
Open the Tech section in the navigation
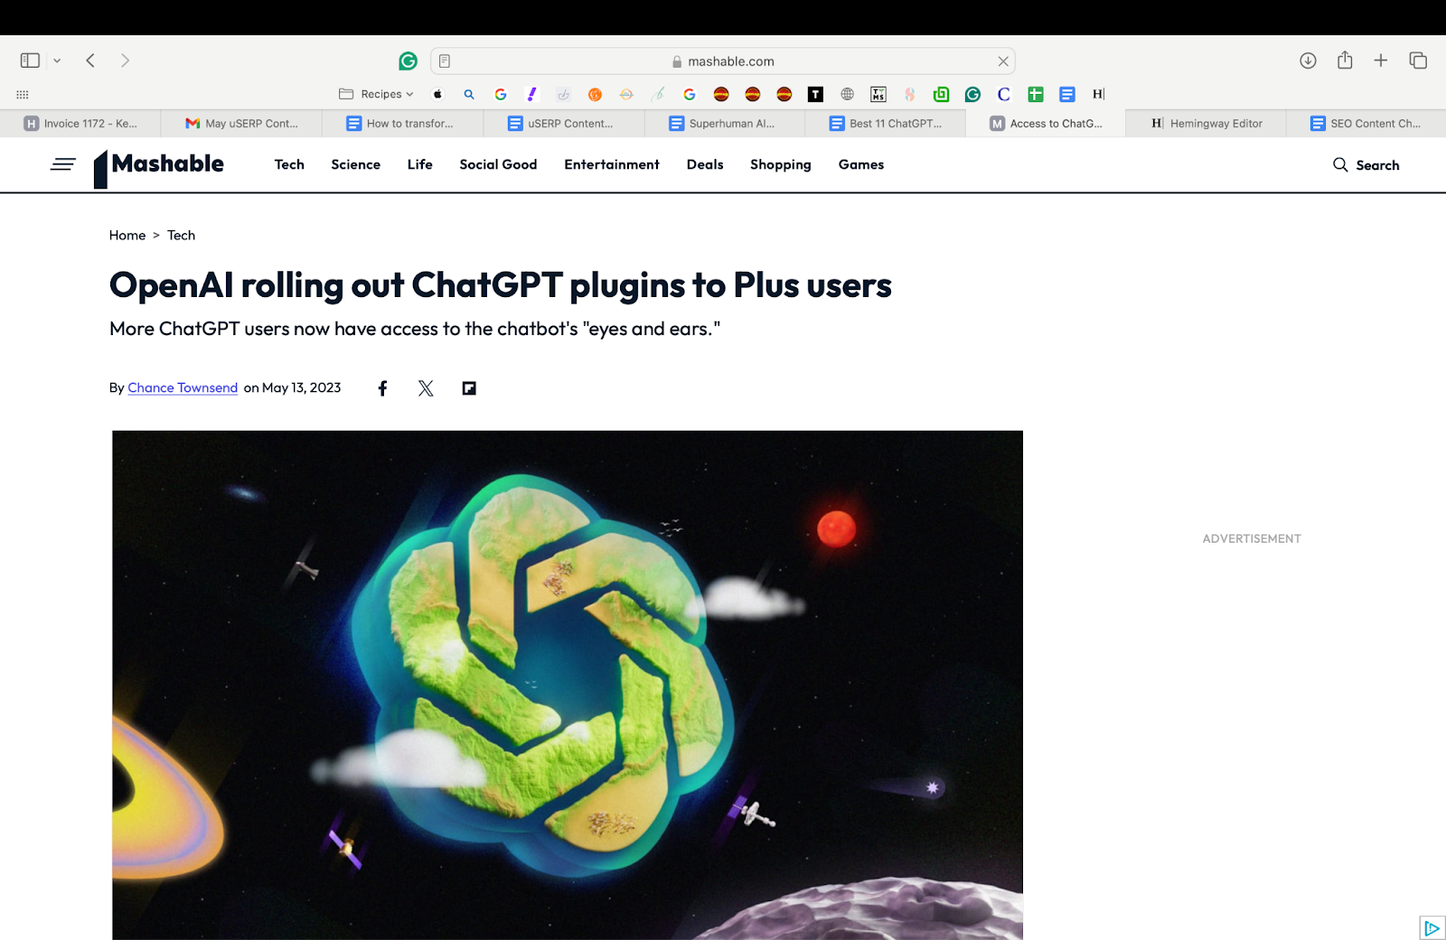point(289,164)
